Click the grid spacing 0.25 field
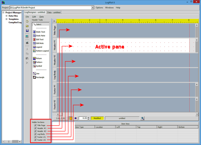 [x=84, y=118]
